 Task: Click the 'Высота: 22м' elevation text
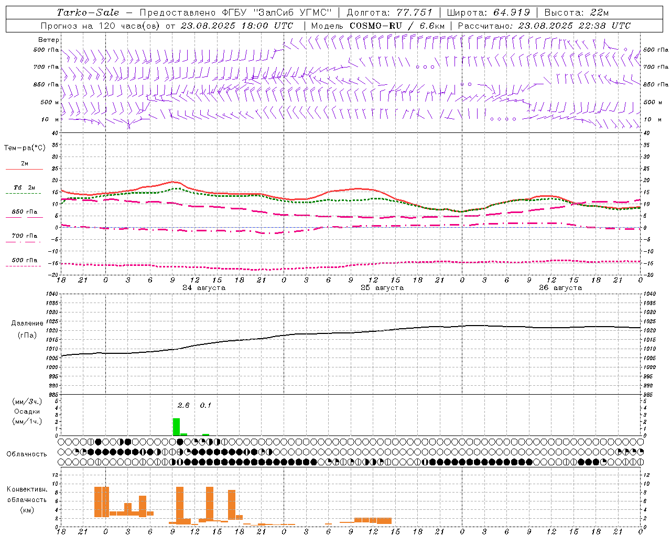(x=577, y=13)
